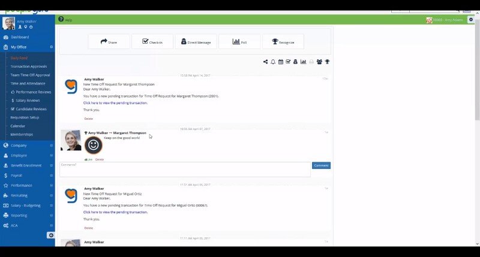480x257 pixels.
Task: Click the group people filter icon
Action: (319, 62)
